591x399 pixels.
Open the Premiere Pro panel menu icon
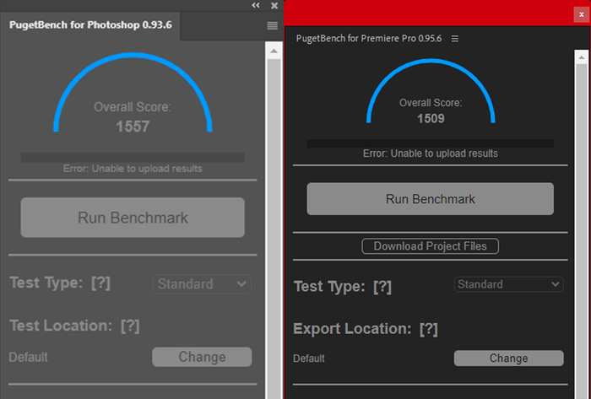(455, 39)
